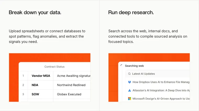The width and height of the screenshot is (199, 111).
Task: Select the NDA cell
Action: click(41, 85)
